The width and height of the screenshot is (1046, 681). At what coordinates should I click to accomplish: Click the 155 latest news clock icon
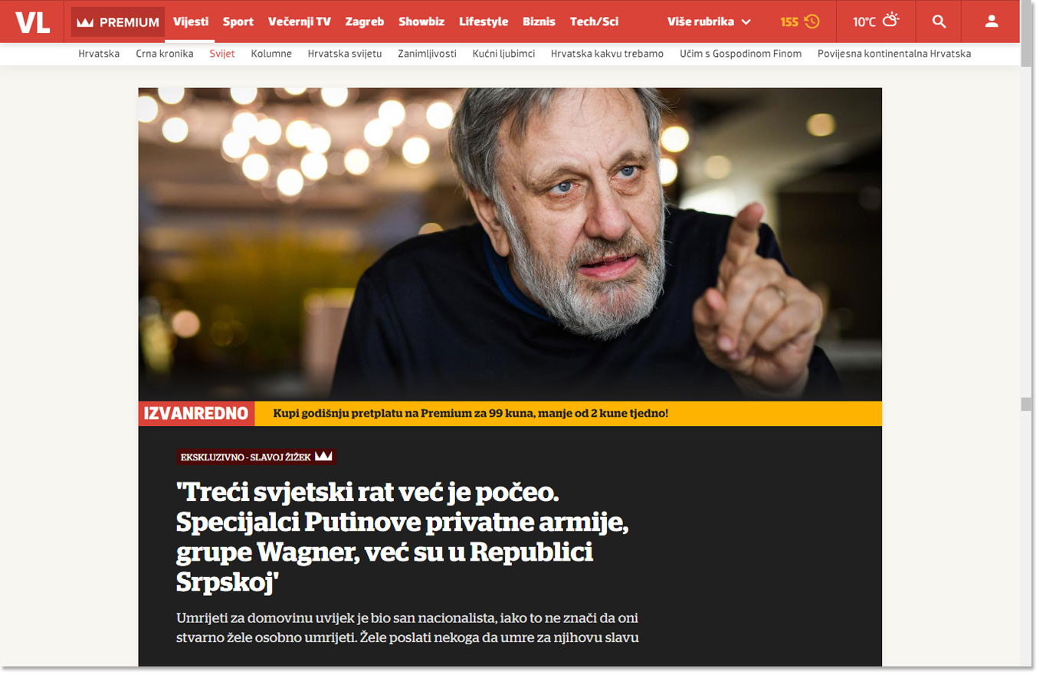(812, 21)
